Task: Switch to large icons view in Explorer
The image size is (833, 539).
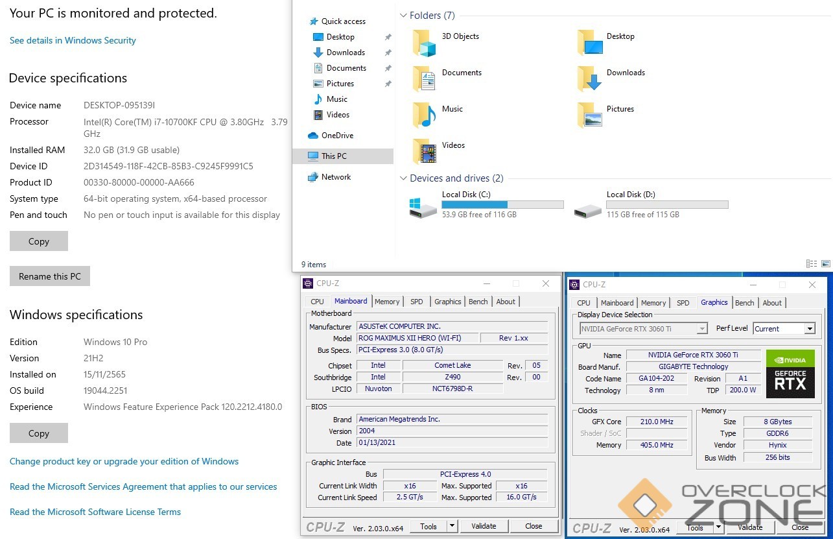Action: [825, 264]
